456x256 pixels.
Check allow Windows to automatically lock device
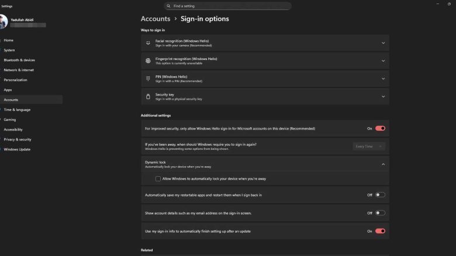coord(158,178)
